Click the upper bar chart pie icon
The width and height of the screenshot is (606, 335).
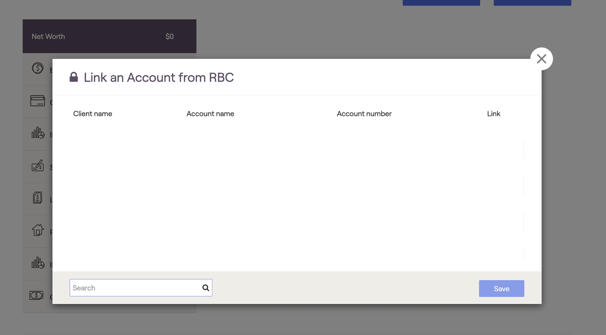tap(38, 133)
